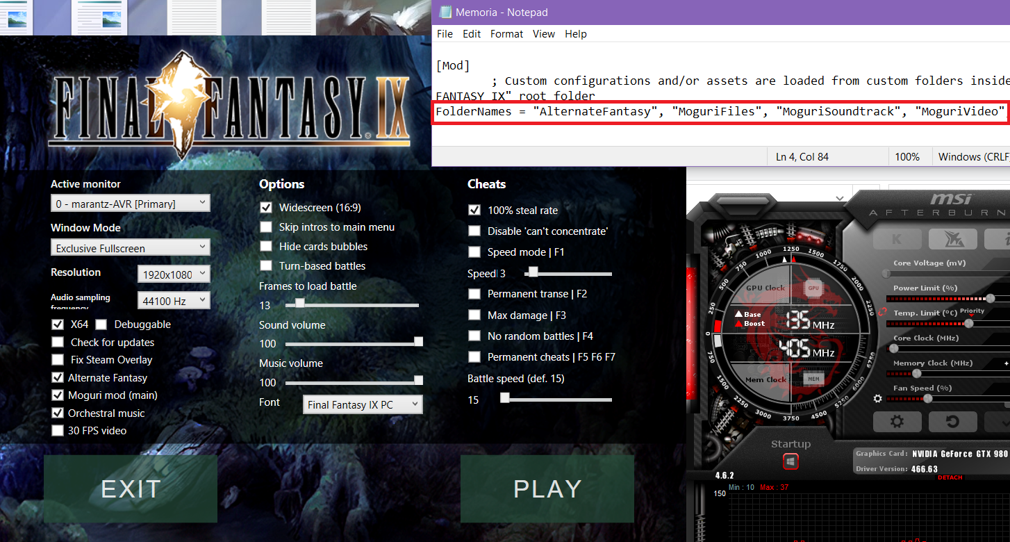Viewport: 1010px width, 542px height.
Task: Expand the Window Mode dropdown
Action: 131,247
